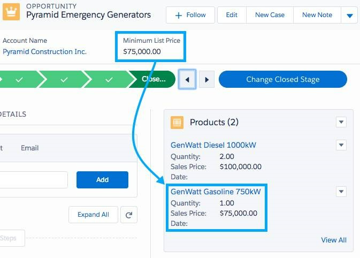
Task: Click Change Closed Stage
Action: point(282,80)
